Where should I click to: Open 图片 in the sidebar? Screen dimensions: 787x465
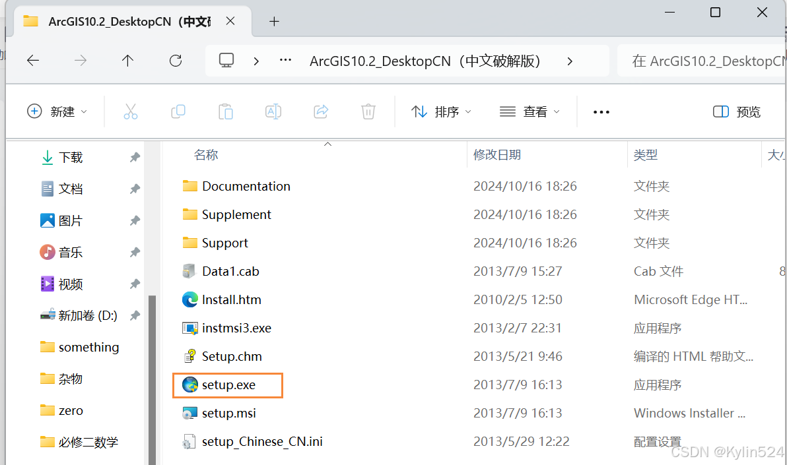[x=62, y=221]
